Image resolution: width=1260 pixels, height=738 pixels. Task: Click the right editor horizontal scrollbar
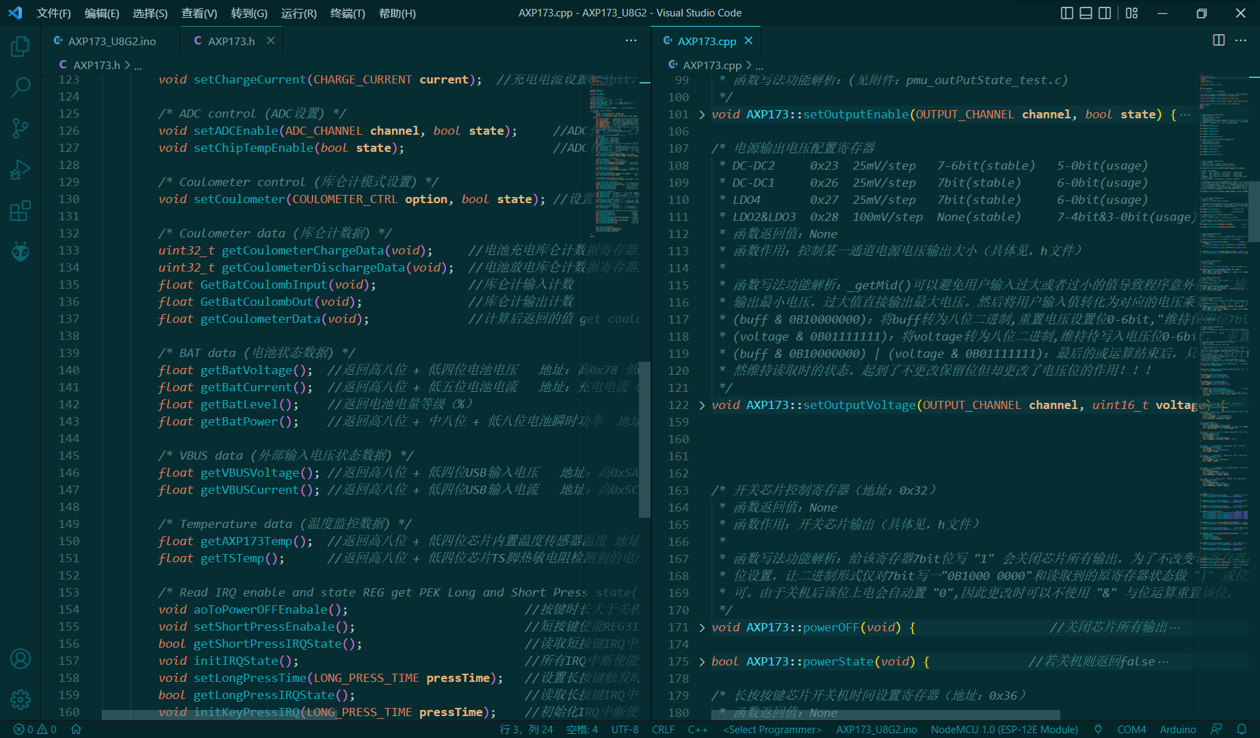click(x=886, y=715)
